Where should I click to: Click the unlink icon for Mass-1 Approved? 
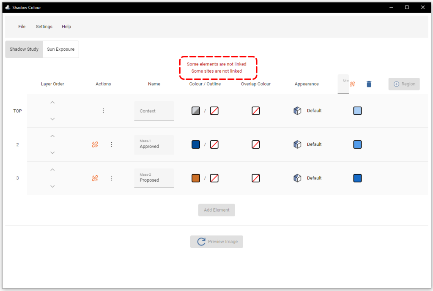(x=95, y=144)
